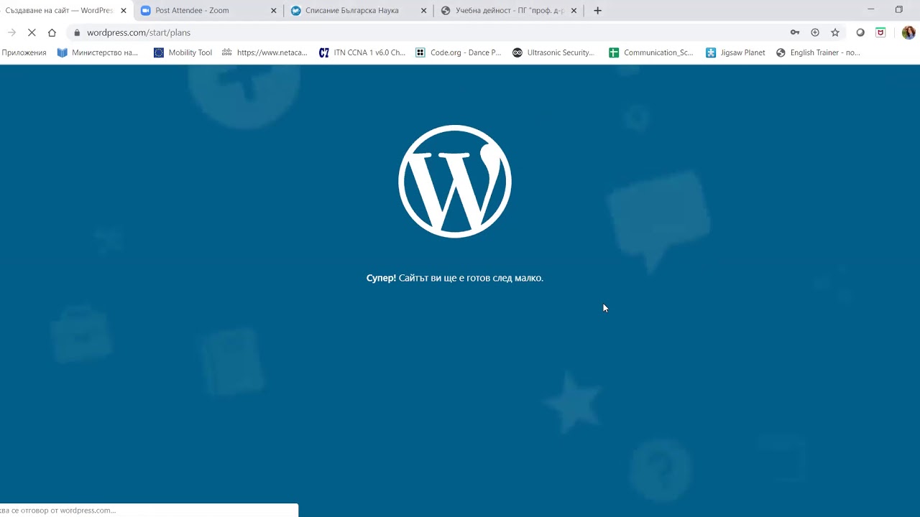Image resolution: width=920 pixels, height=517 pixels.
Task: Stop loading the page
Action: [x=32, y=32]
